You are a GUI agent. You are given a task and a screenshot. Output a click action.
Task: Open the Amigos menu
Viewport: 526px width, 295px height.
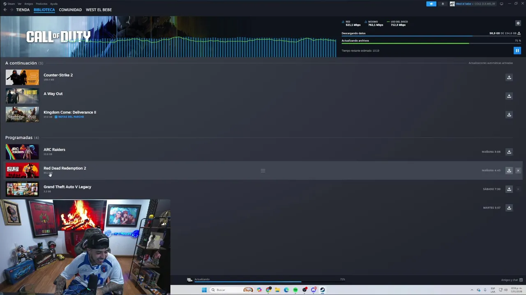coord(28,4)
